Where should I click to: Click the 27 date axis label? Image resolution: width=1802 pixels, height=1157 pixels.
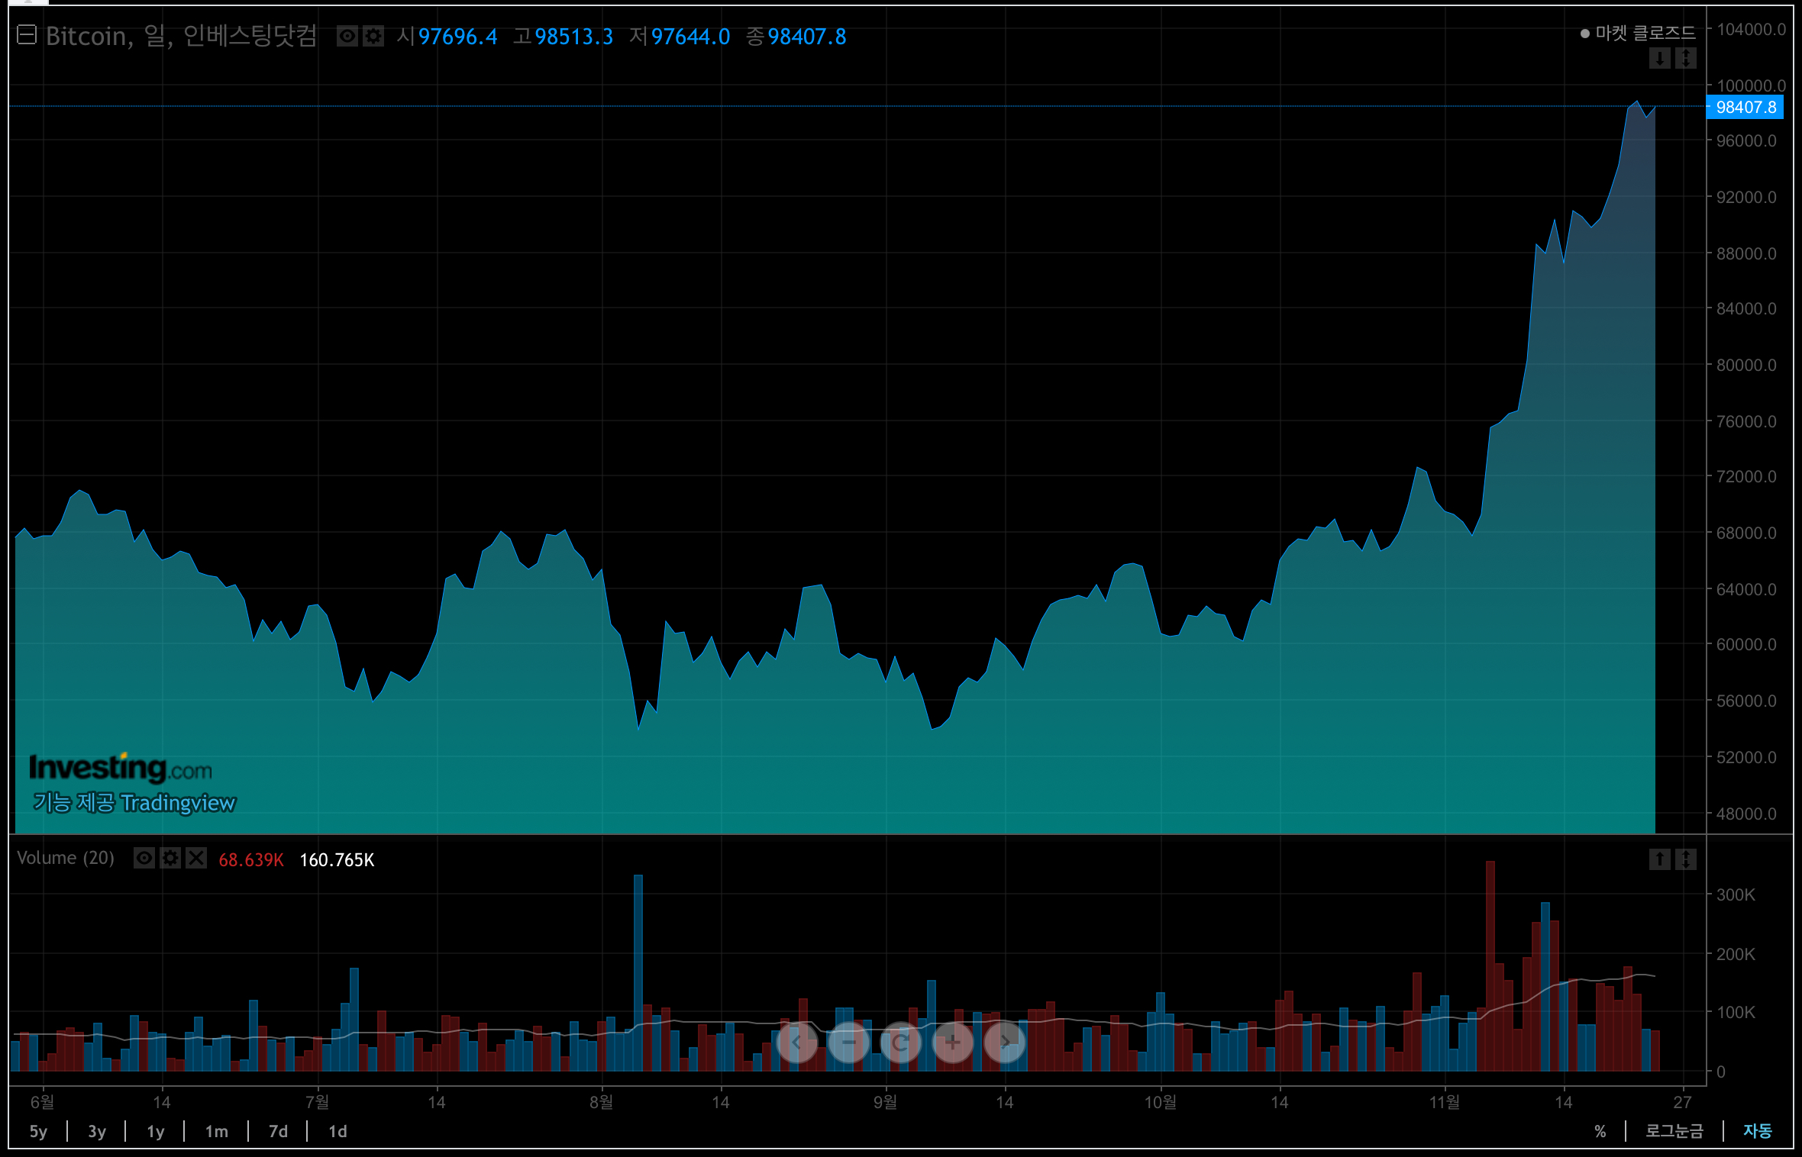coord(1682,1102)
